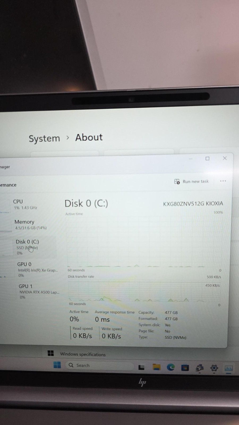Click the Windows specifications section header
The width and height of the screenshot is (239, 425).
83,354
